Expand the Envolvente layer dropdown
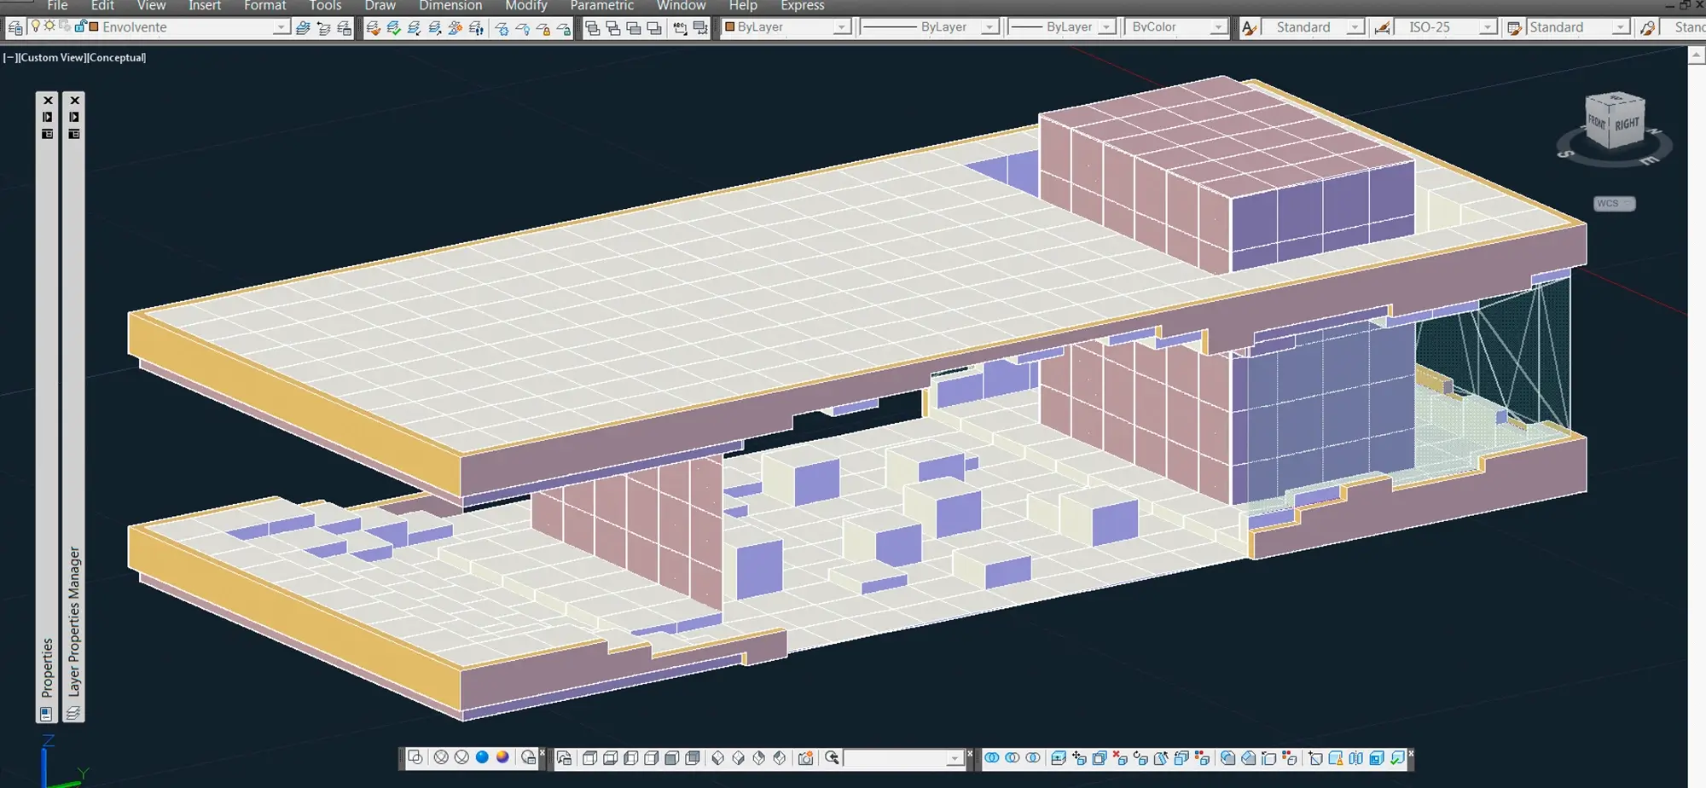This screenshot has height=788, width=1706. [281, 28]
